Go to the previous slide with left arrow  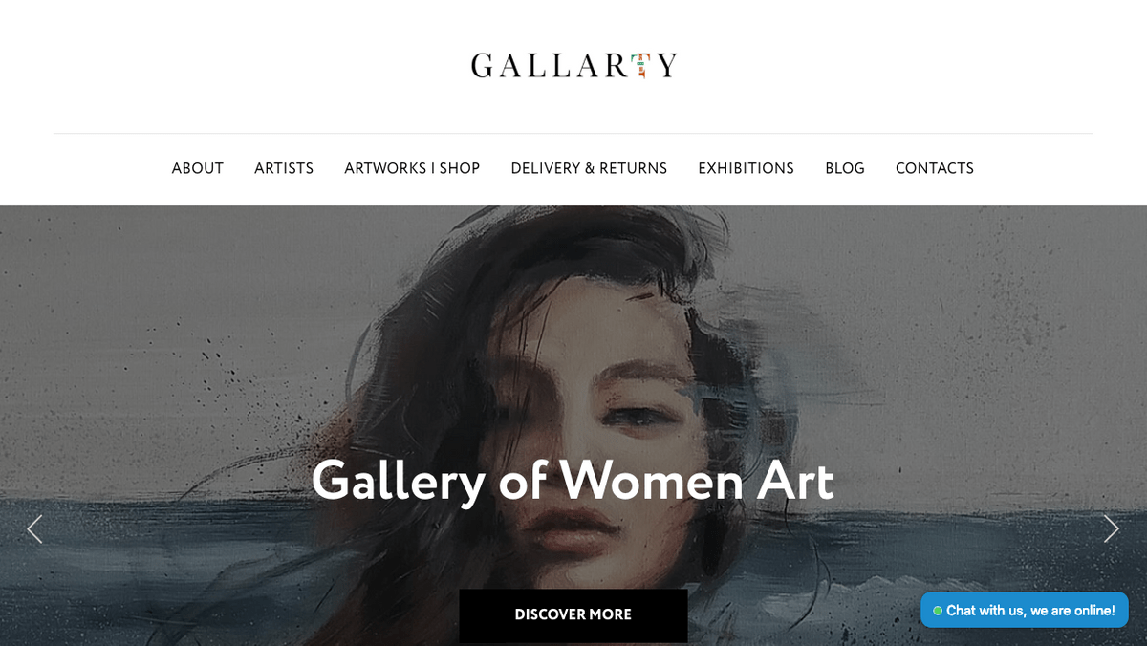click(34, 528)
